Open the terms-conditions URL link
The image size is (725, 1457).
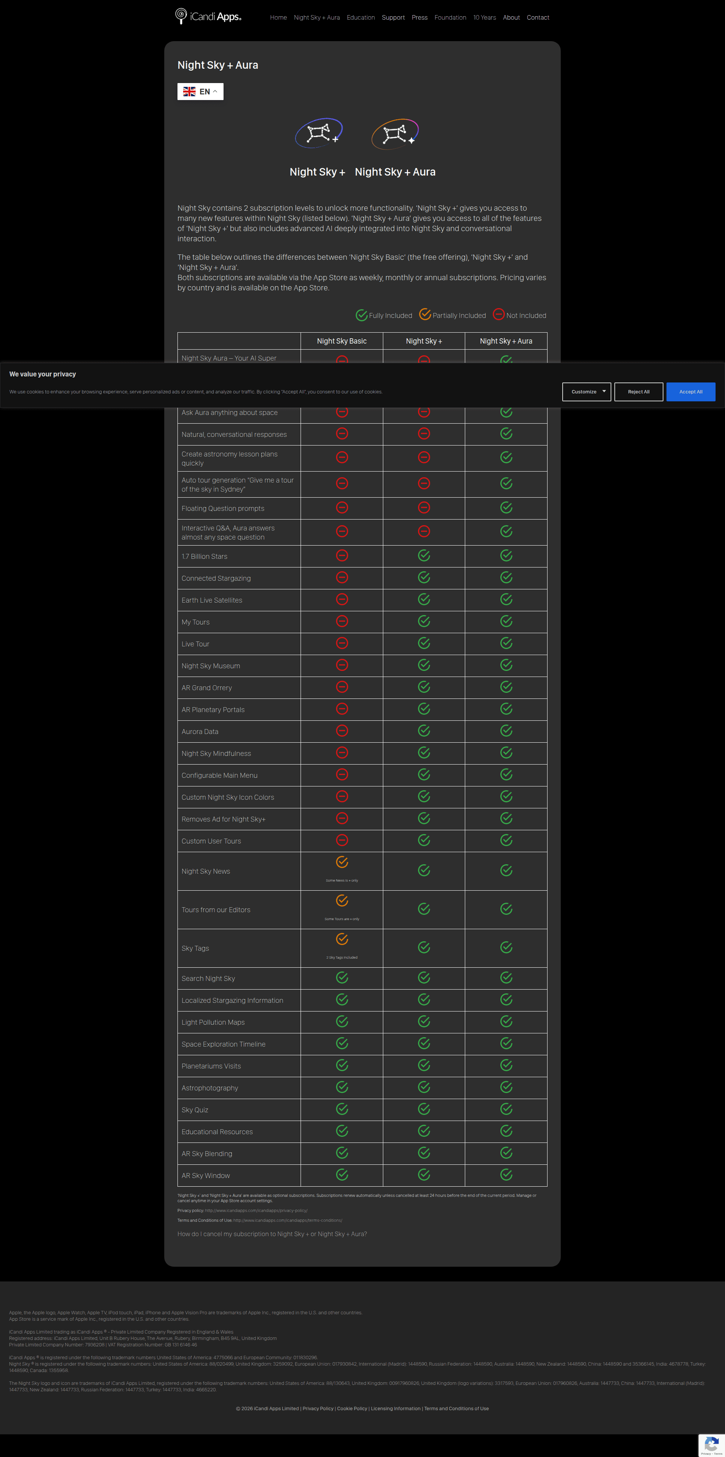tap(288, 1220)
